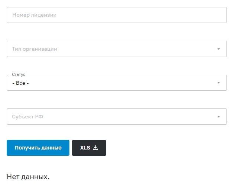235x188 pixels.
Task: Click the Субъект РФ dropdown arrow
Action: click(219, 117)
